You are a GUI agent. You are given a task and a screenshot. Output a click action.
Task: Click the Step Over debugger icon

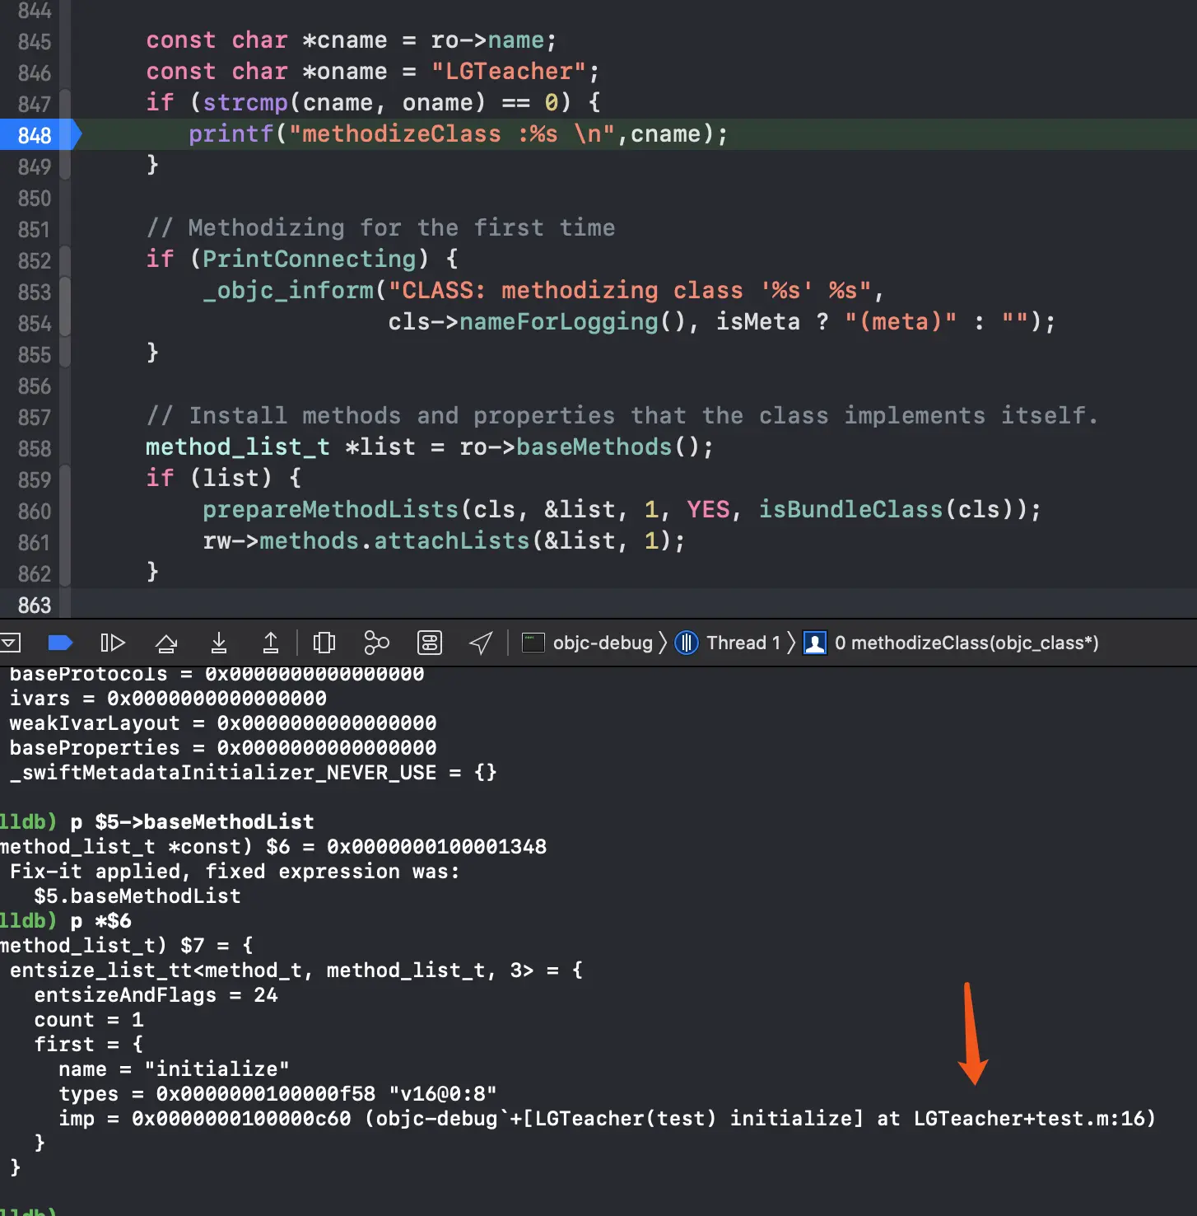pyautogui.click(x=166, y=643)
